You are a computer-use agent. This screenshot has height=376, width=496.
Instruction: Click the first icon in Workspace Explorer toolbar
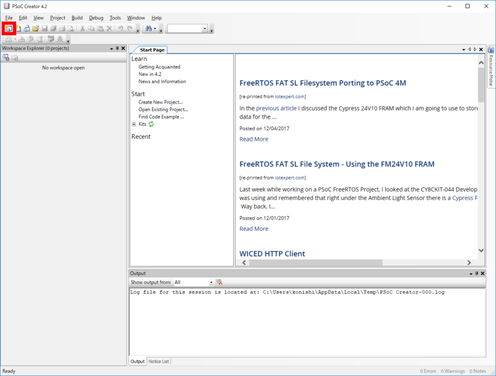click(x=6, y=58)
